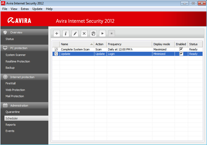Click the Internet protection globe icon
This screenshot has height=145, width=207.
tap(5, 77)
